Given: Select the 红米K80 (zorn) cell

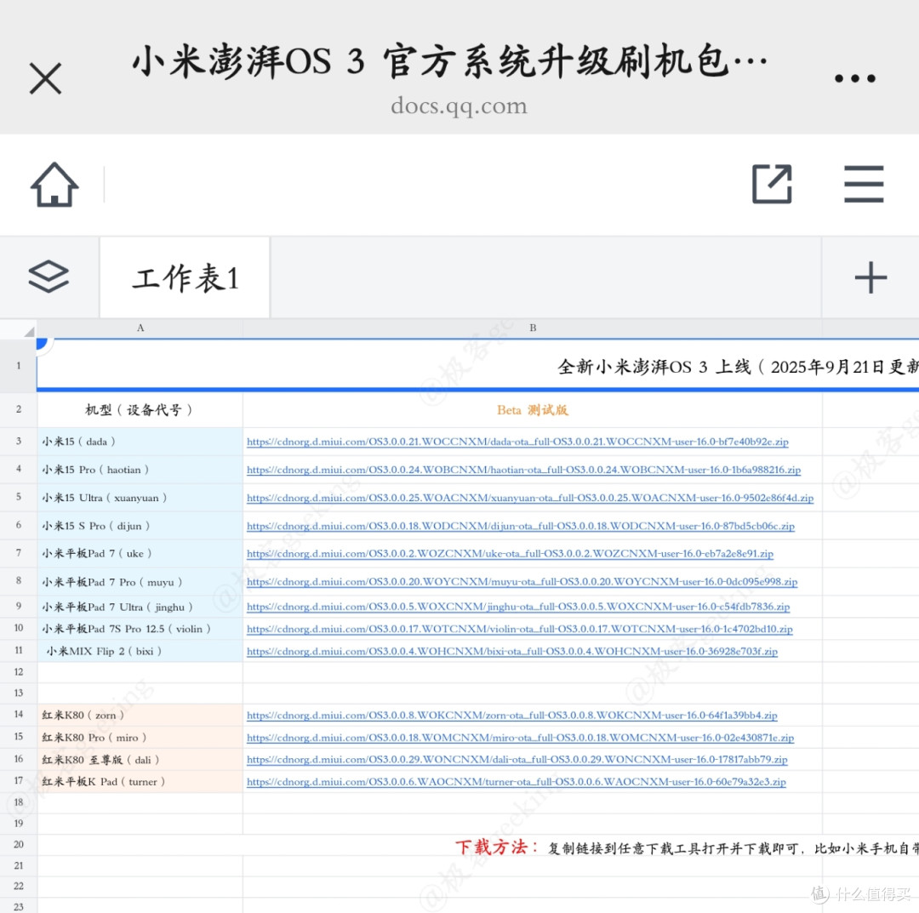Looking at the screenshot, I should (x=140, y=715).
